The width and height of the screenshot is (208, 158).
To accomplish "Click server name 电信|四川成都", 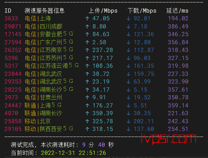I will click(x=44, y=26).
